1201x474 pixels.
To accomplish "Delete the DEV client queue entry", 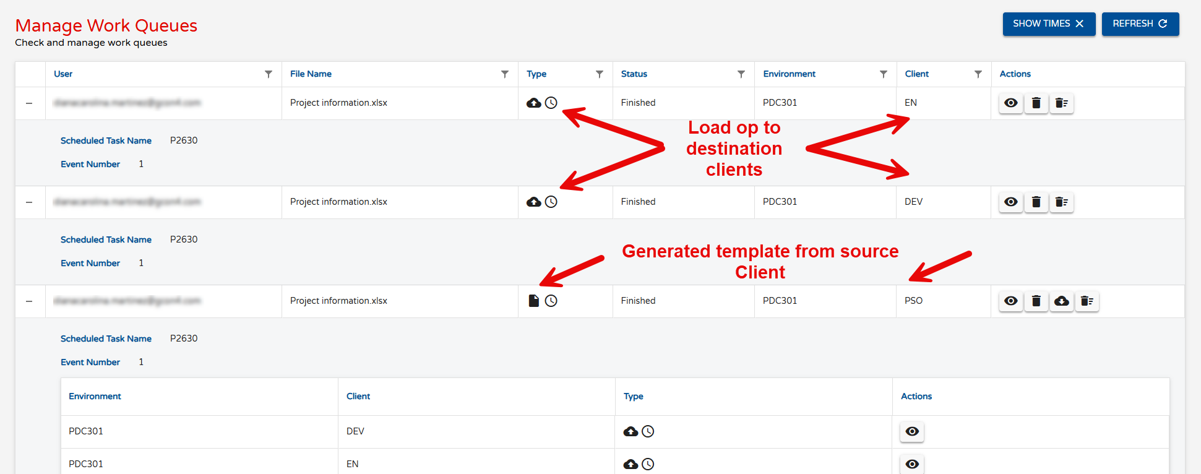I will pyautogui.click(x=1036, y=202).
